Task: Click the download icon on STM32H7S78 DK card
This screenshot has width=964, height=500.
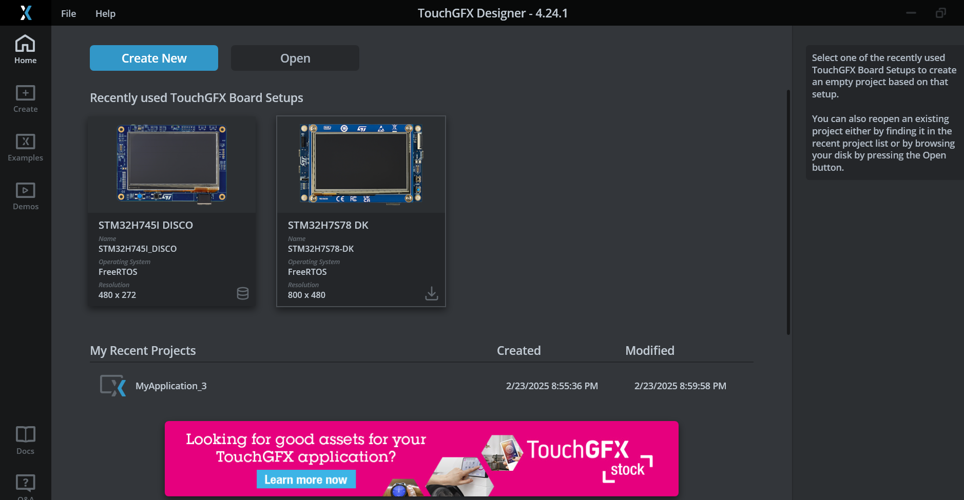Action: (432, 293)
